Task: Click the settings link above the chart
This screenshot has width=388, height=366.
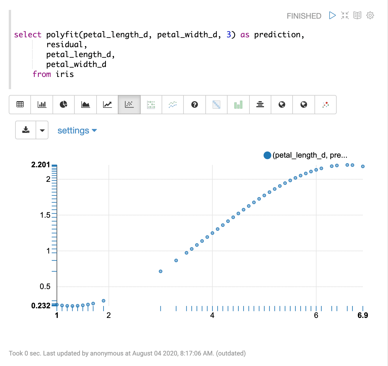Action: click(74, 130)
